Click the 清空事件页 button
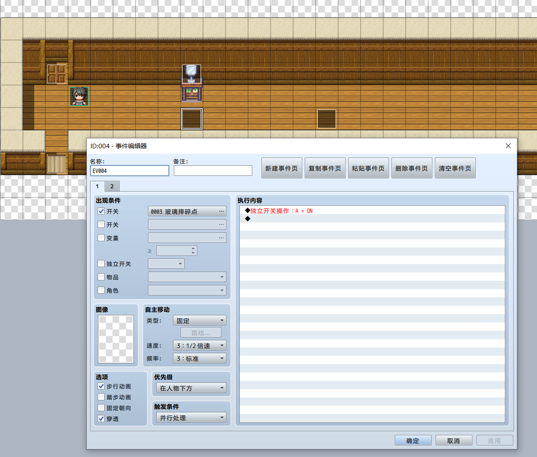 (455, 168)
